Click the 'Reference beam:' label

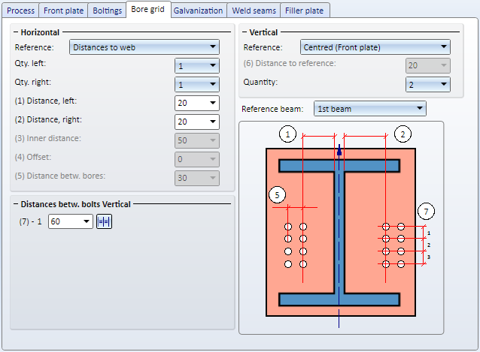pos(272,109)
